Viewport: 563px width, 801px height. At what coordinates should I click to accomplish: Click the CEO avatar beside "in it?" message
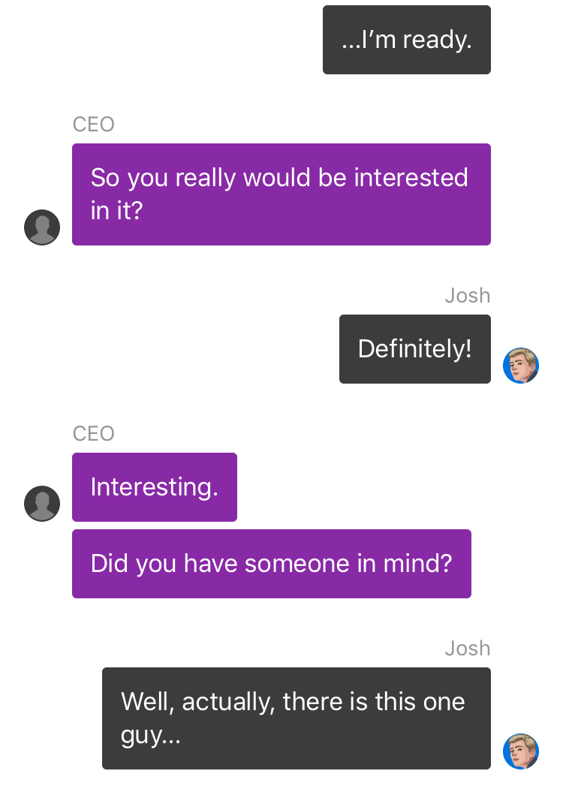pos(42,227)
